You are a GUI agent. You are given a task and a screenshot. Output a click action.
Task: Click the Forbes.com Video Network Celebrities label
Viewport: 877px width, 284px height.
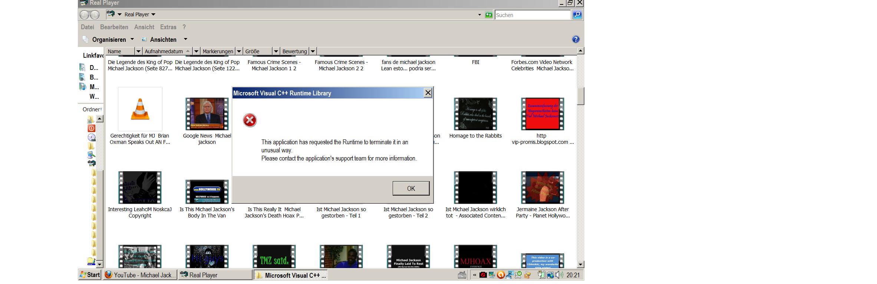pyautogui.click(x=542, y=65)
